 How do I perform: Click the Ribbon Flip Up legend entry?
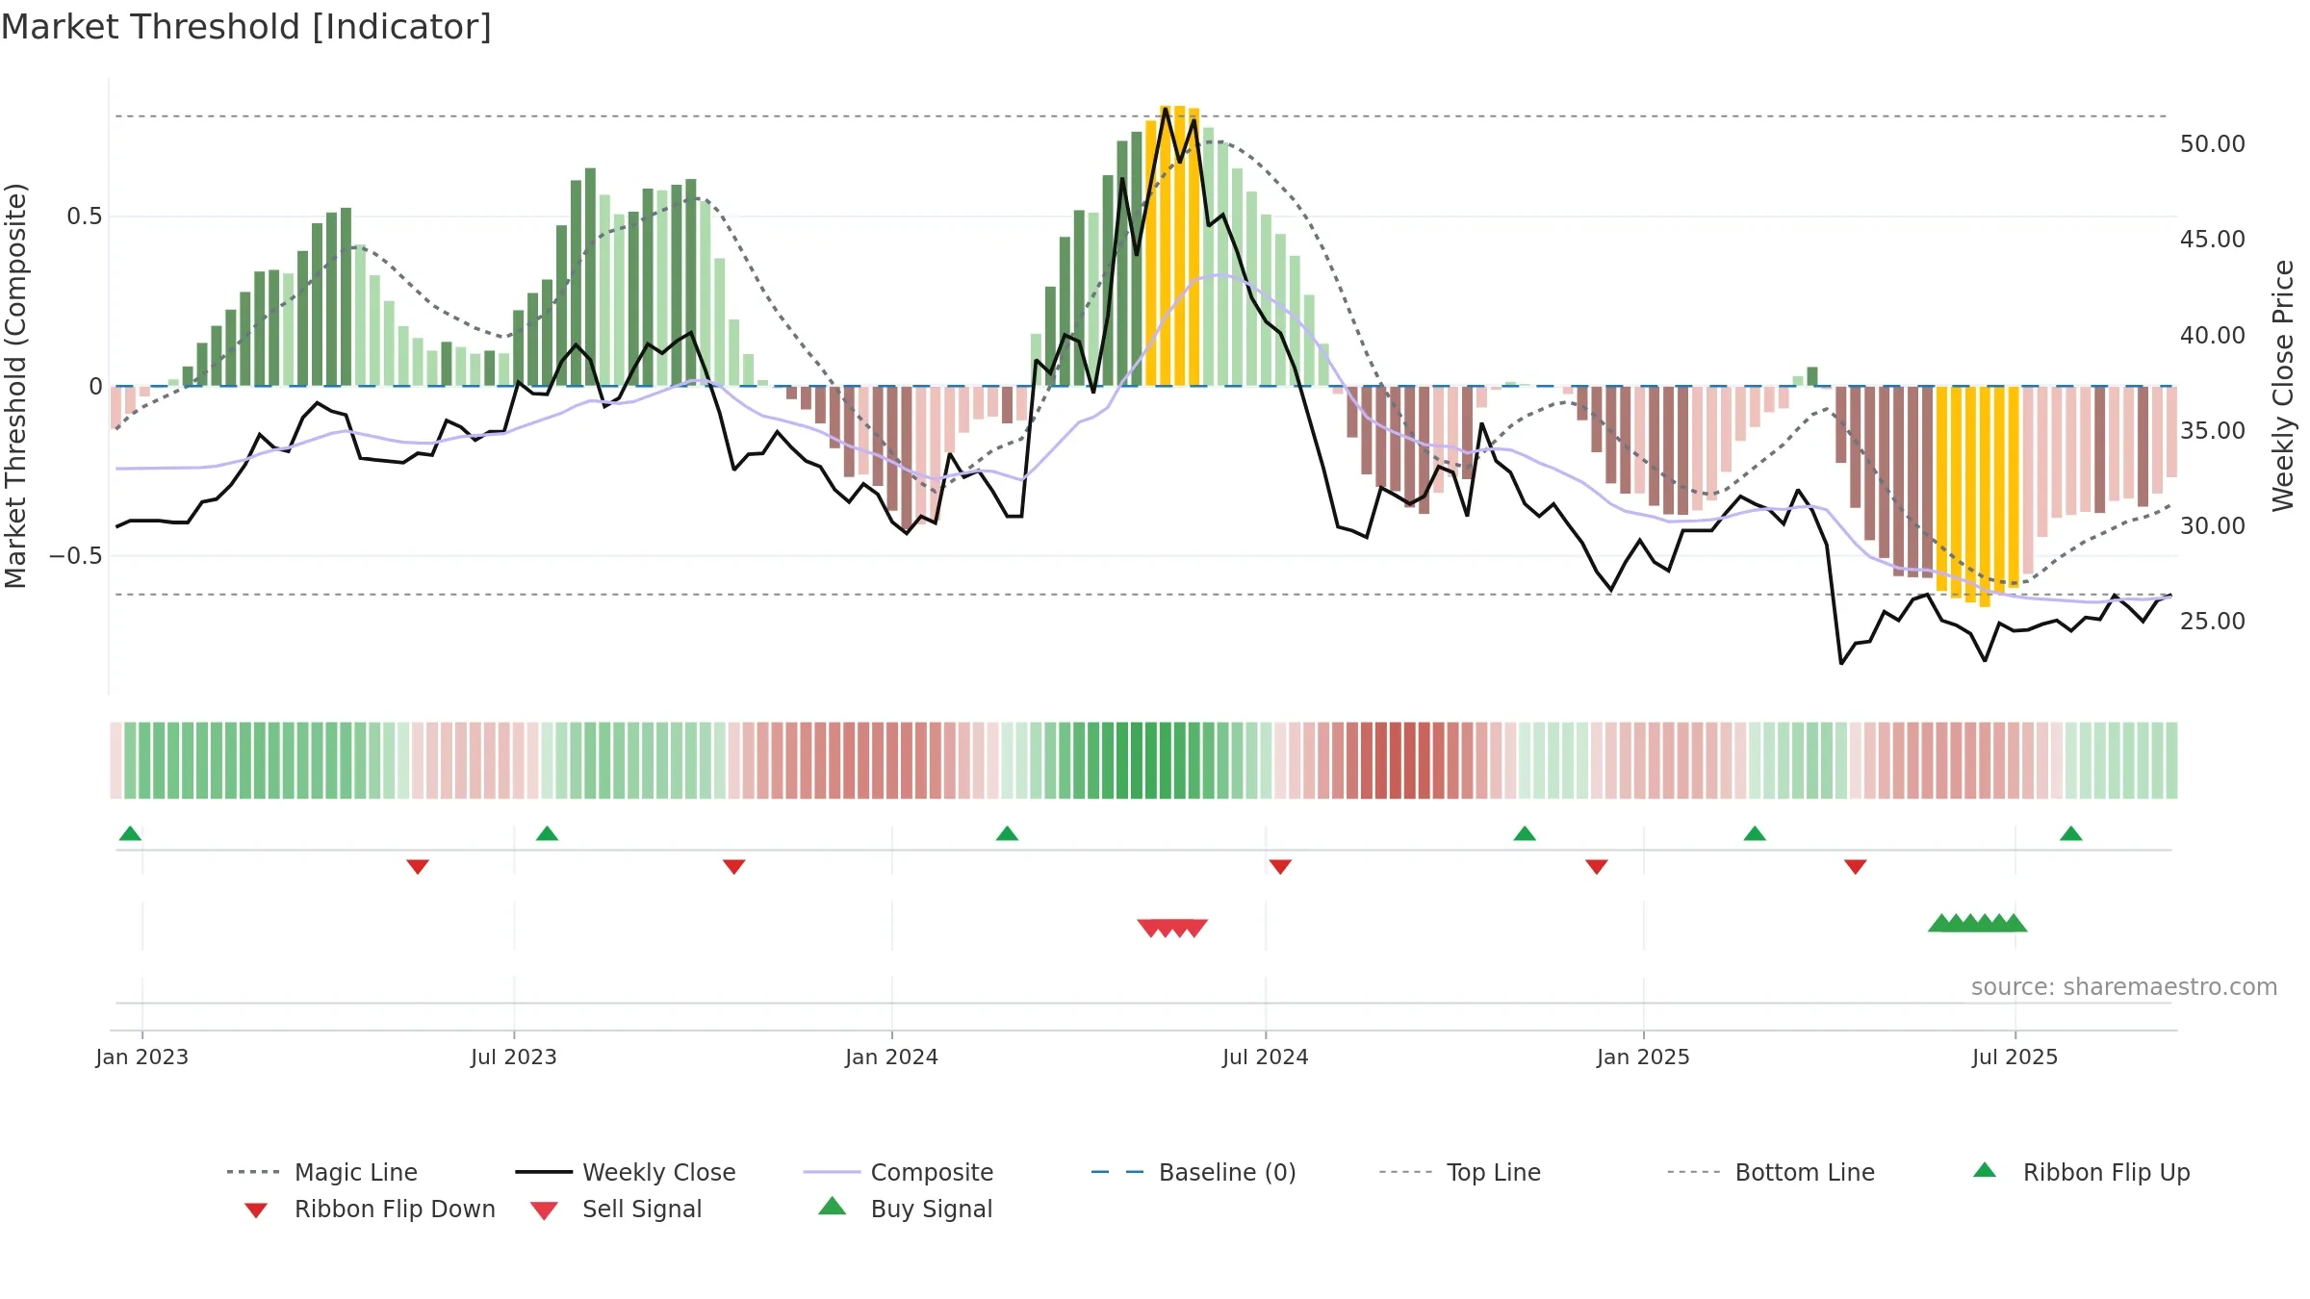point(2082,1172)
